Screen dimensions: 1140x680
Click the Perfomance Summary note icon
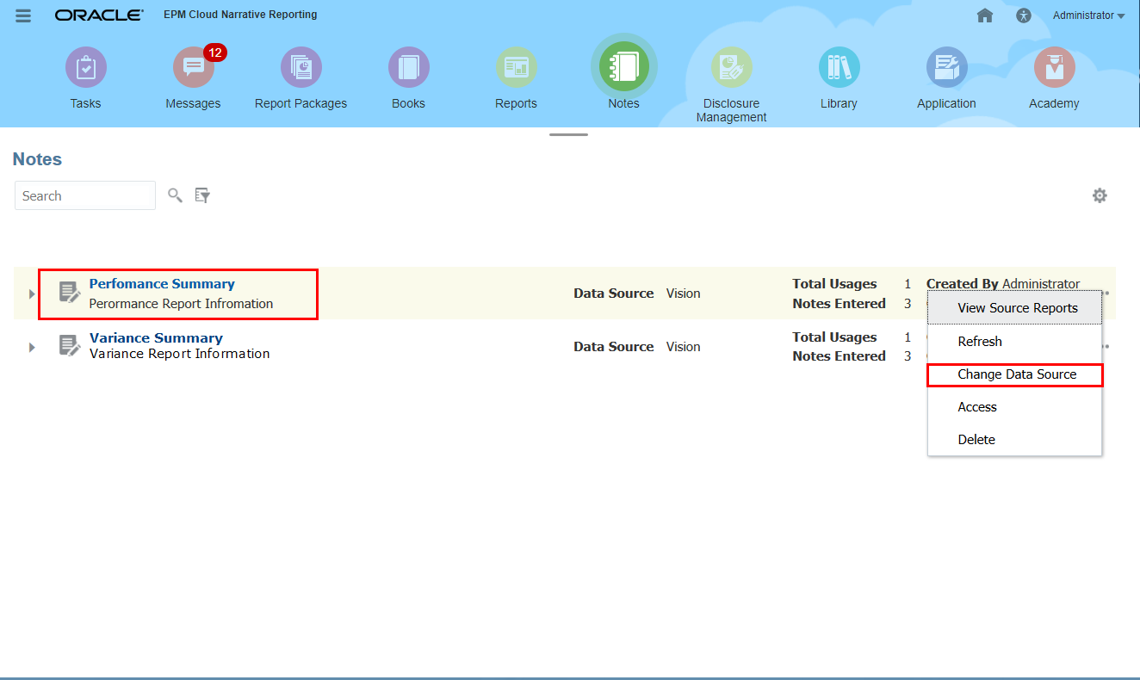[x=70, y=293]
